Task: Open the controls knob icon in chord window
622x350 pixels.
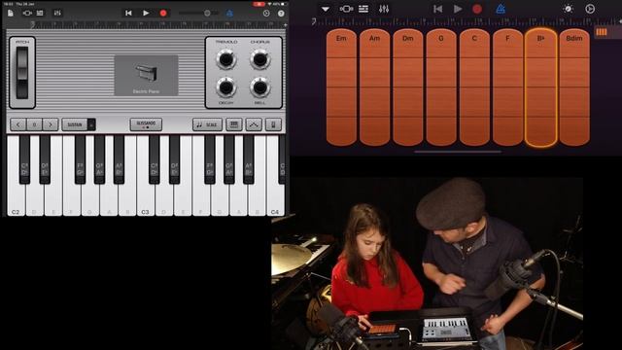Action: click(x=568, y=9)
